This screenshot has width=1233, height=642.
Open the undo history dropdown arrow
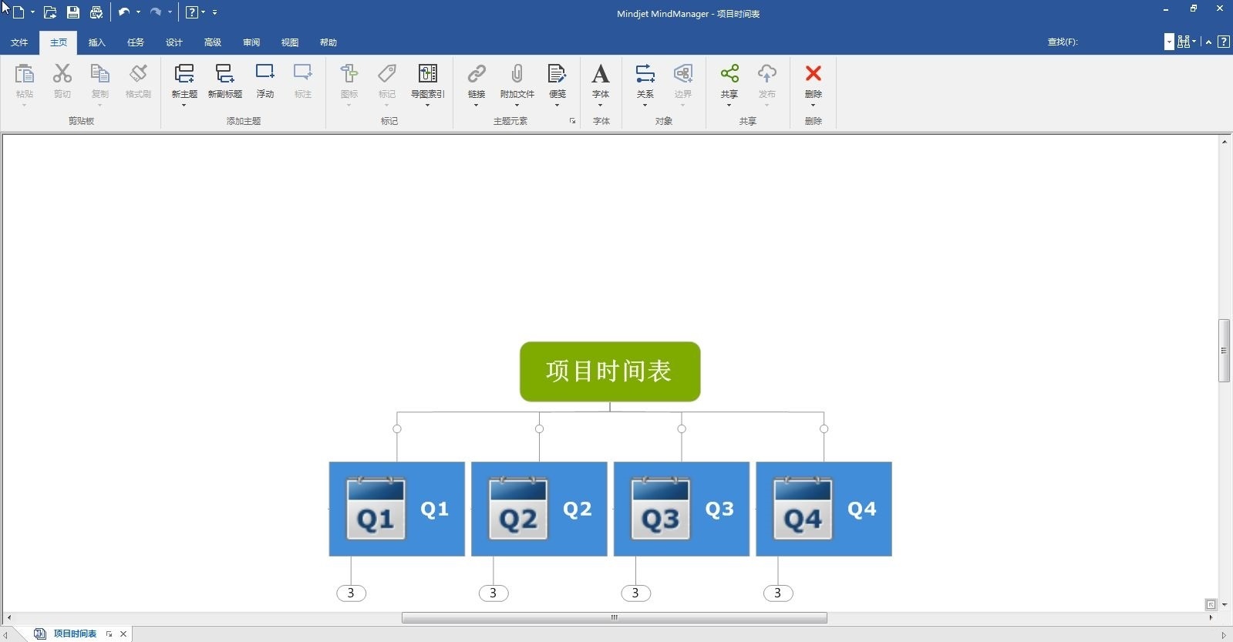point(139,12)
